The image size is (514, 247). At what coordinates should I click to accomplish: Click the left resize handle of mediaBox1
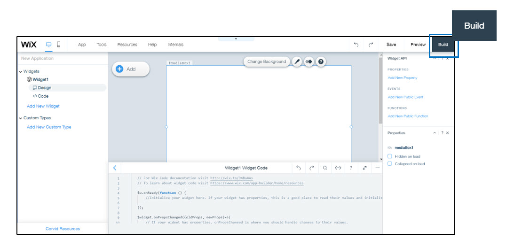point(166,127)
